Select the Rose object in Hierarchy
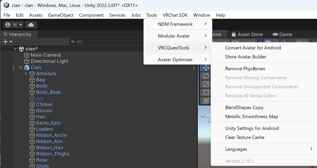The width and height of the screenshot is (317, 168). pyautogui.click(x=41, y=160)
